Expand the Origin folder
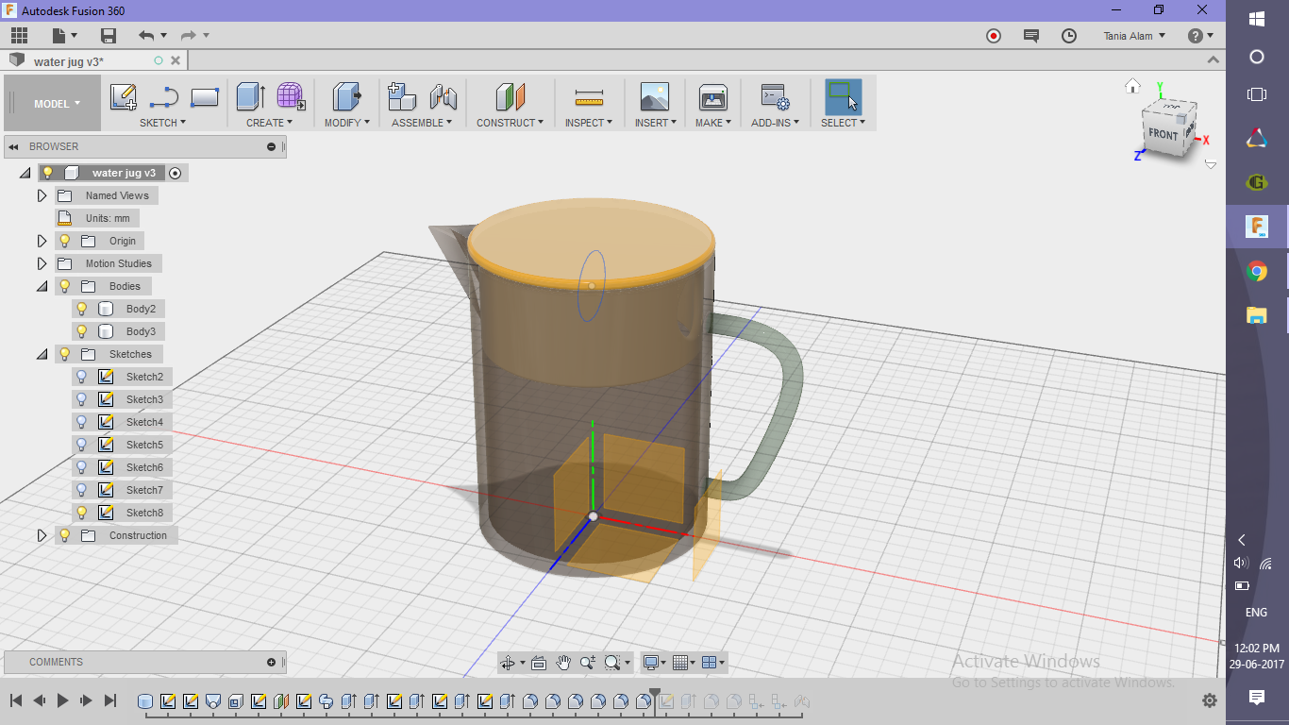The width and height of the screenshot is (1289, 725). (42, 241)
